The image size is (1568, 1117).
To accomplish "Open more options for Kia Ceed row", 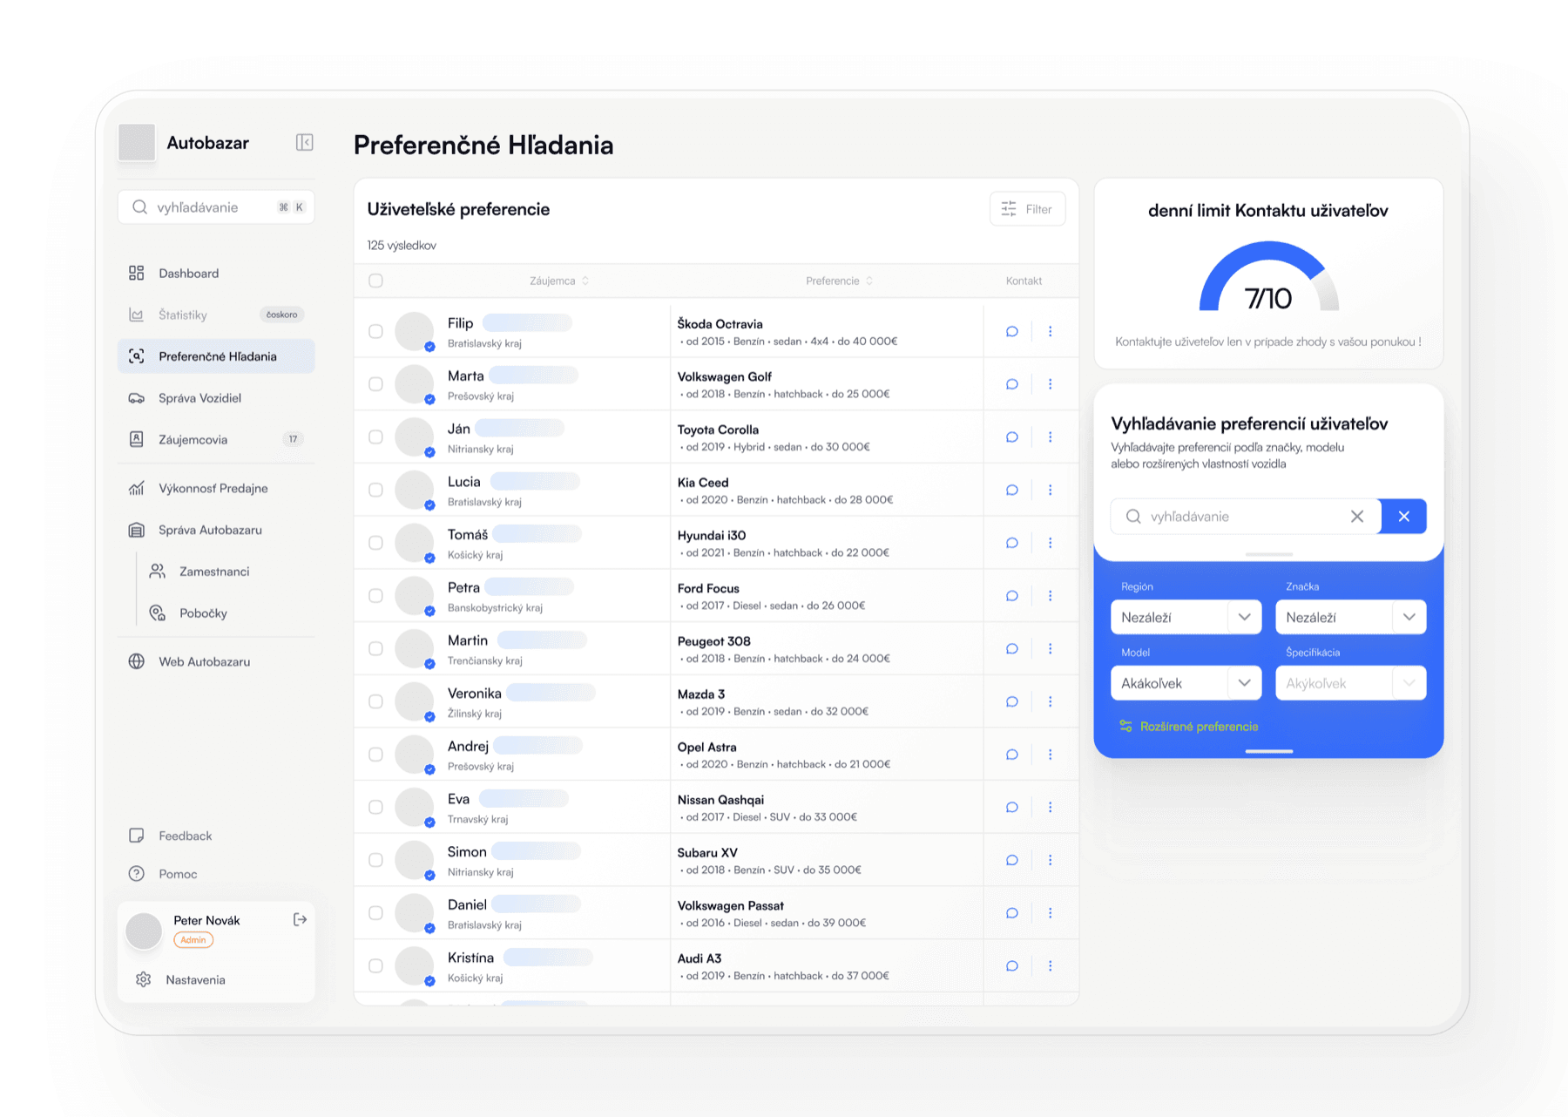I will 1050,490.
